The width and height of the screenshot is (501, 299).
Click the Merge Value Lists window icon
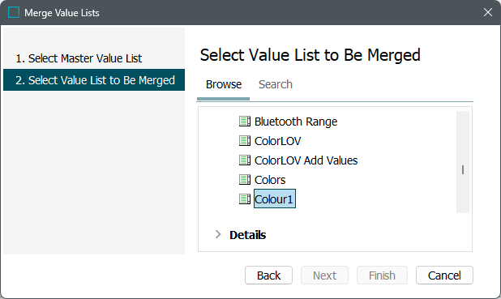pos(14,12)
